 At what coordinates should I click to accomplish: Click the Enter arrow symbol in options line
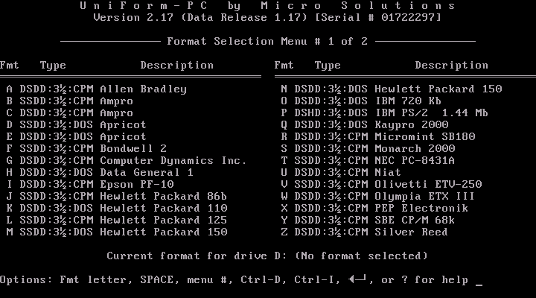pyautogui.click(x=357, y=279)
